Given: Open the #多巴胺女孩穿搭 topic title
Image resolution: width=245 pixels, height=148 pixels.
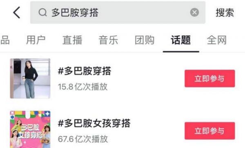Looking at the screenshot, I should coord(94,123).
